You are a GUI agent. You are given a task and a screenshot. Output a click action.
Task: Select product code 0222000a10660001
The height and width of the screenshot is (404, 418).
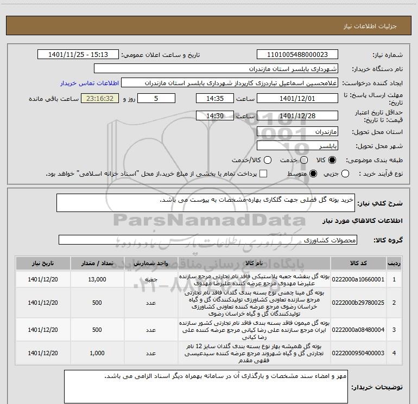[x=358, y=279]
